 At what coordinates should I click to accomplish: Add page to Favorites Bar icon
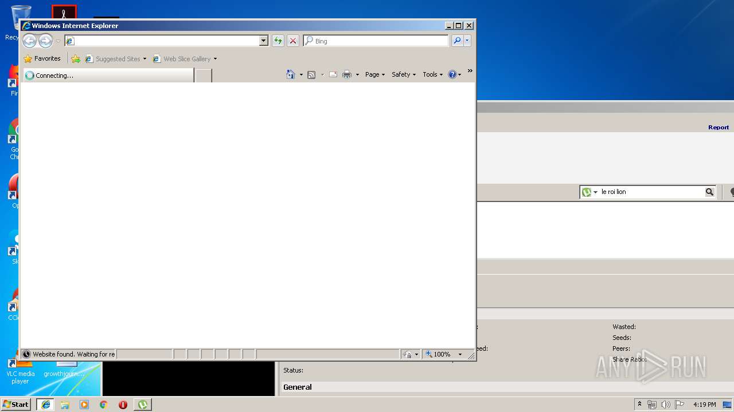pyautogui.click(x=76, y=58)
